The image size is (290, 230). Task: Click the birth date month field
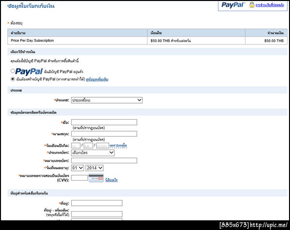point(88,146)
